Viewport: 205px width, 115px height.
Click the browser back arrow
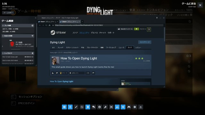pos(40,25)
